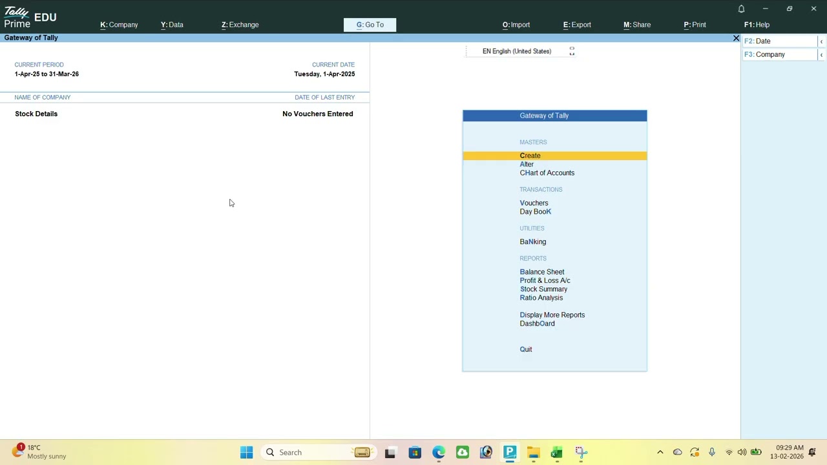Show hidden system tray icons
This screenshot has width=827, height=465.
pos(660,453)
